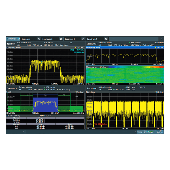The image size is (170, 170).
Task: Close the Spectrum tab with its X
Action: [x=39, y=39]
